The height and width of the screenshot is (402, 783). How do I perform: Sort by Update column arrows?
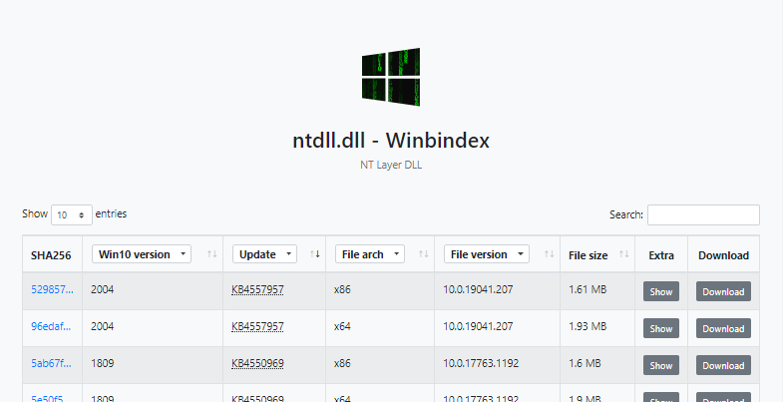(315, 254)
